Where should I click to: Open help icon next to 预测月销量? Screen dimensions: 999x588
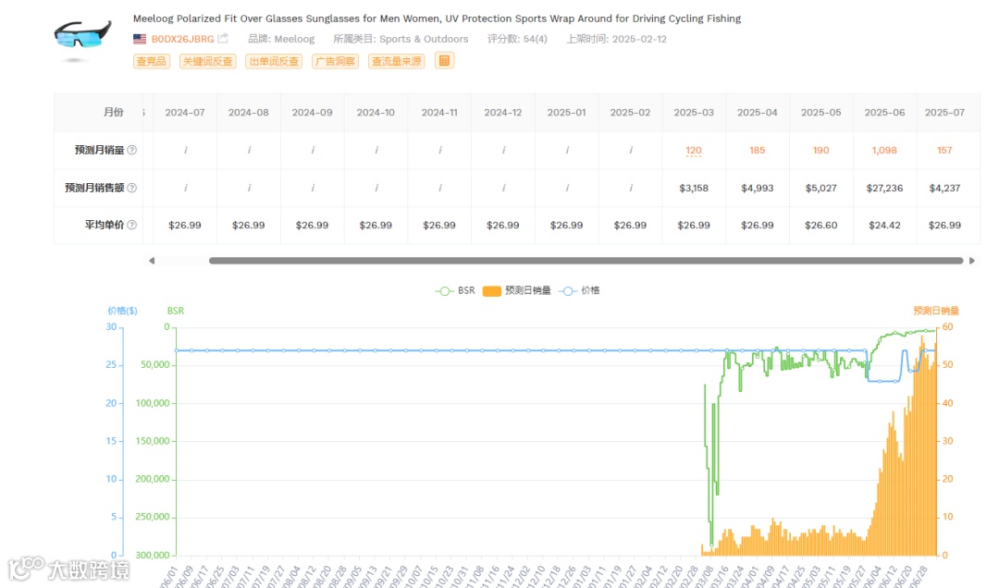[132, 150]
